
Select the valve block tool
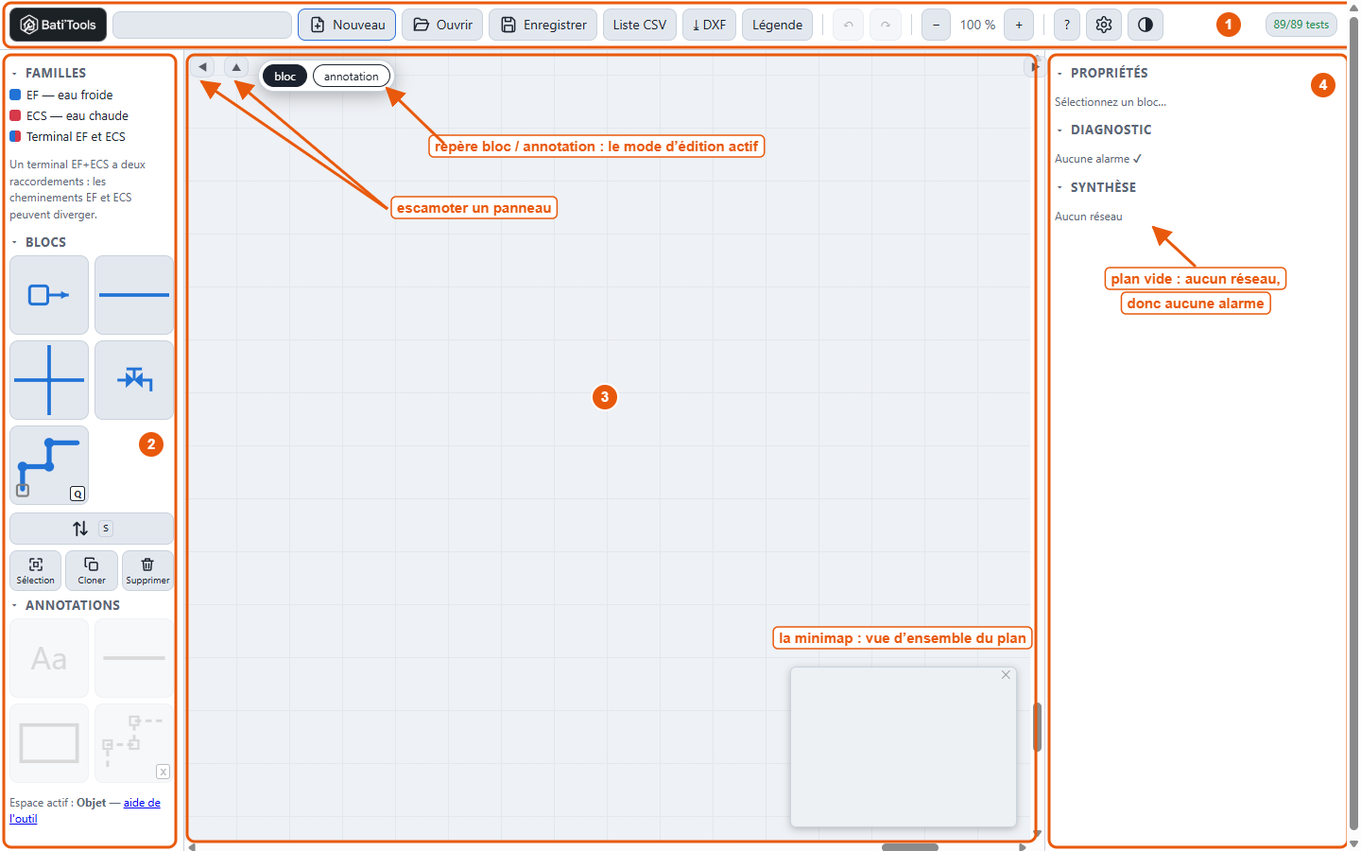[134, 380]
